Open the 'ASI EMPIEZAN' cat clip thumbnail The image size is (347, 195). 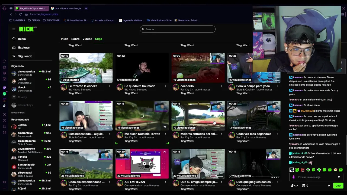pyautogui.click(x=142, y=164)
